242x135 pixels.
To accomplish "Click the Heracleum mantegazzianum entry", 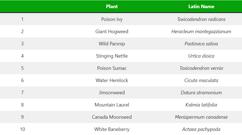I will (x=201, y=32).
